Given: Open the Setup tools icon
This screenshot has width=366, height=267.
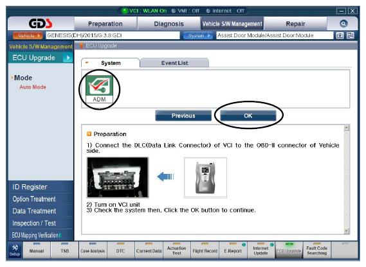Looking at the screenshot, I should pyautogui.click(x=15, y=250).
